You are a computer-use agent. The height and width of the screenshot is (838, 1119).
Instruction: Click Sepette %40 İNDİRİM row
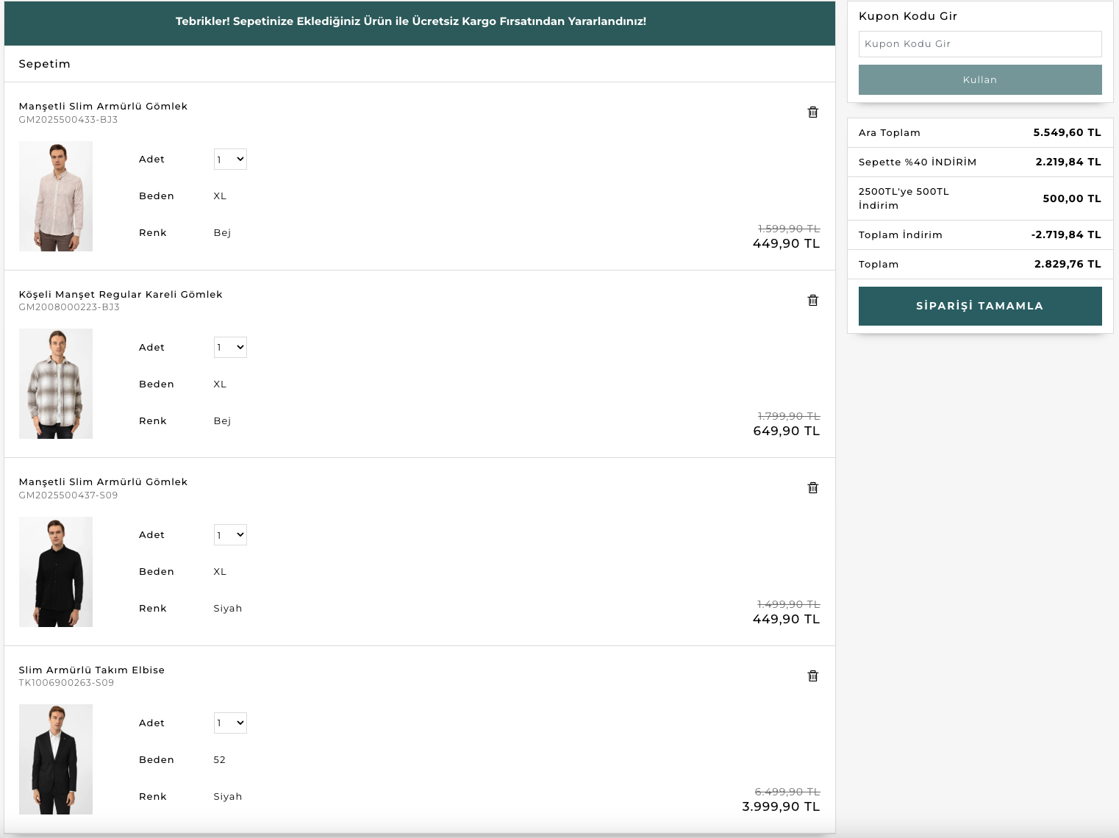[980, 162]
